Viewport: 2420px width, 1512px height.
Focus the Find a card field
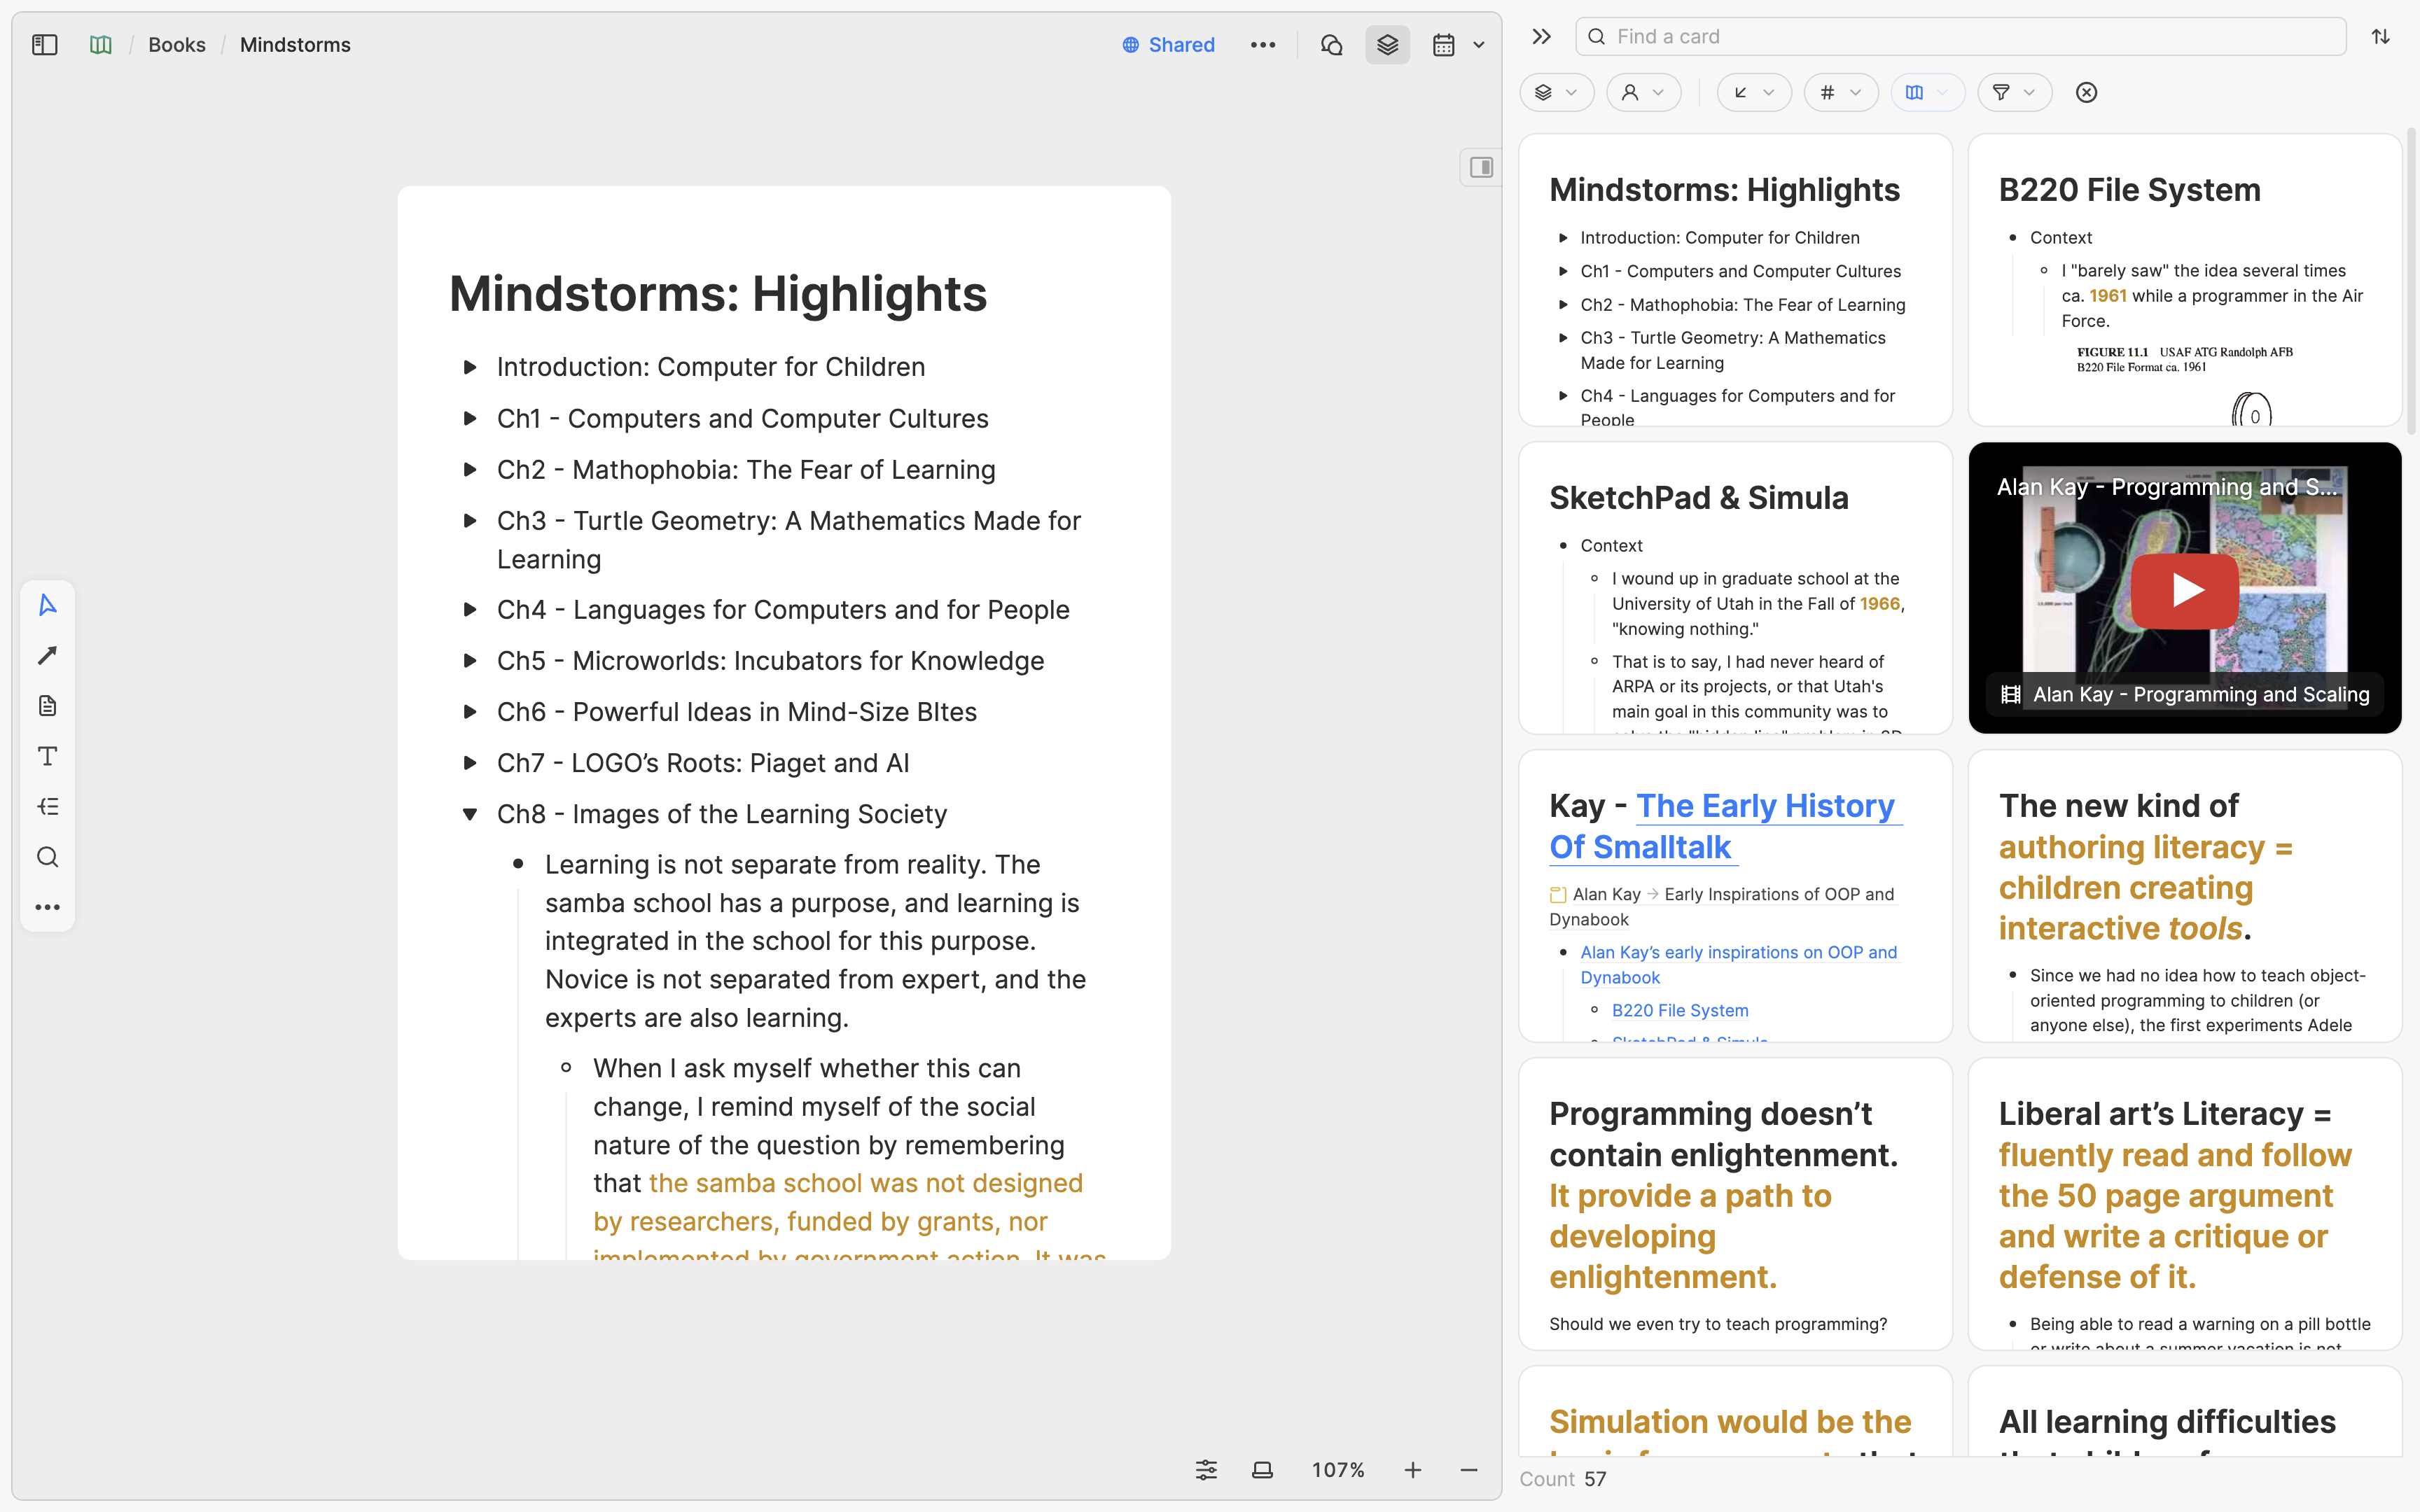pos(1960,37)
